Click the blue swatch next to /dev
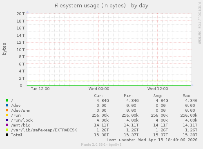The image size is (203, 149). click(x=7, y=105)
